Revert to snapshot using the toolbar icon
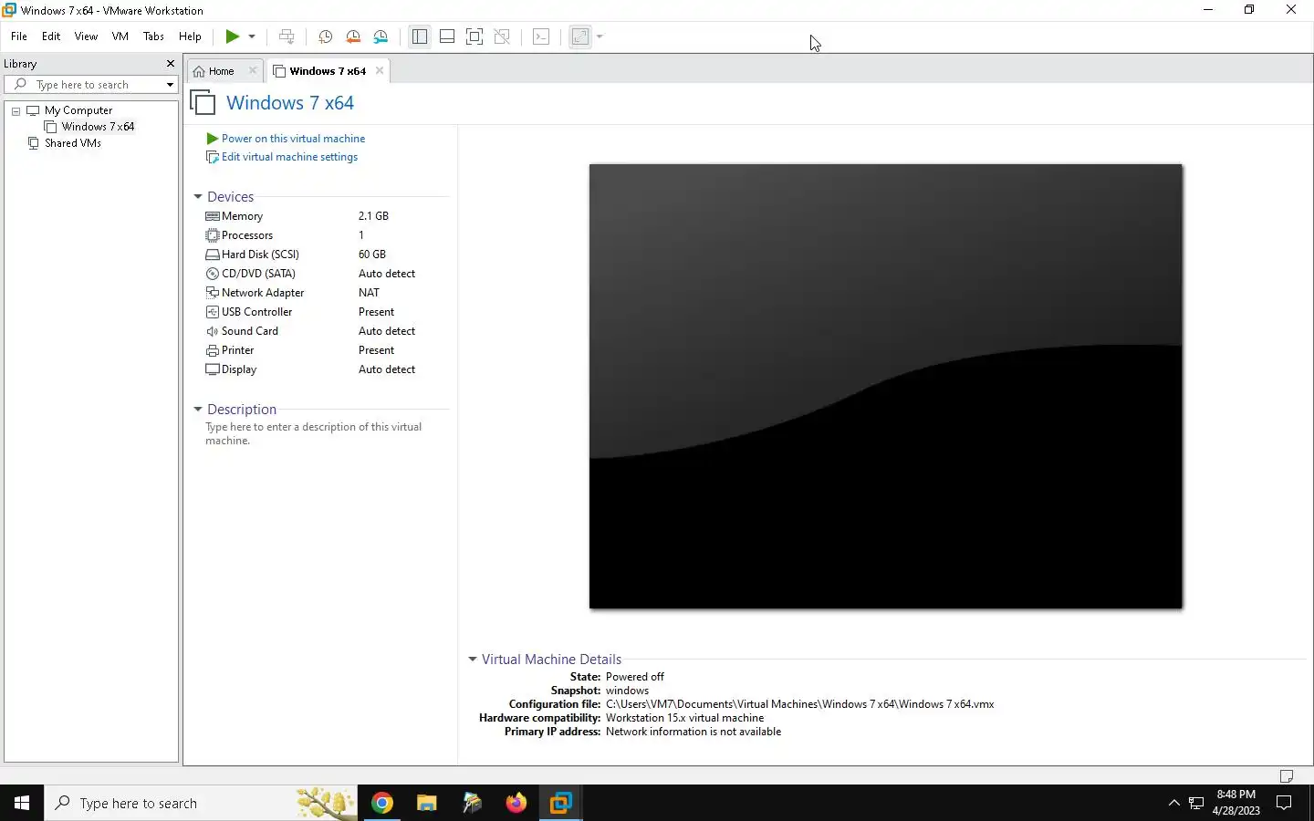The height and width of the screenshot is (821, 1314). (353, 36)
